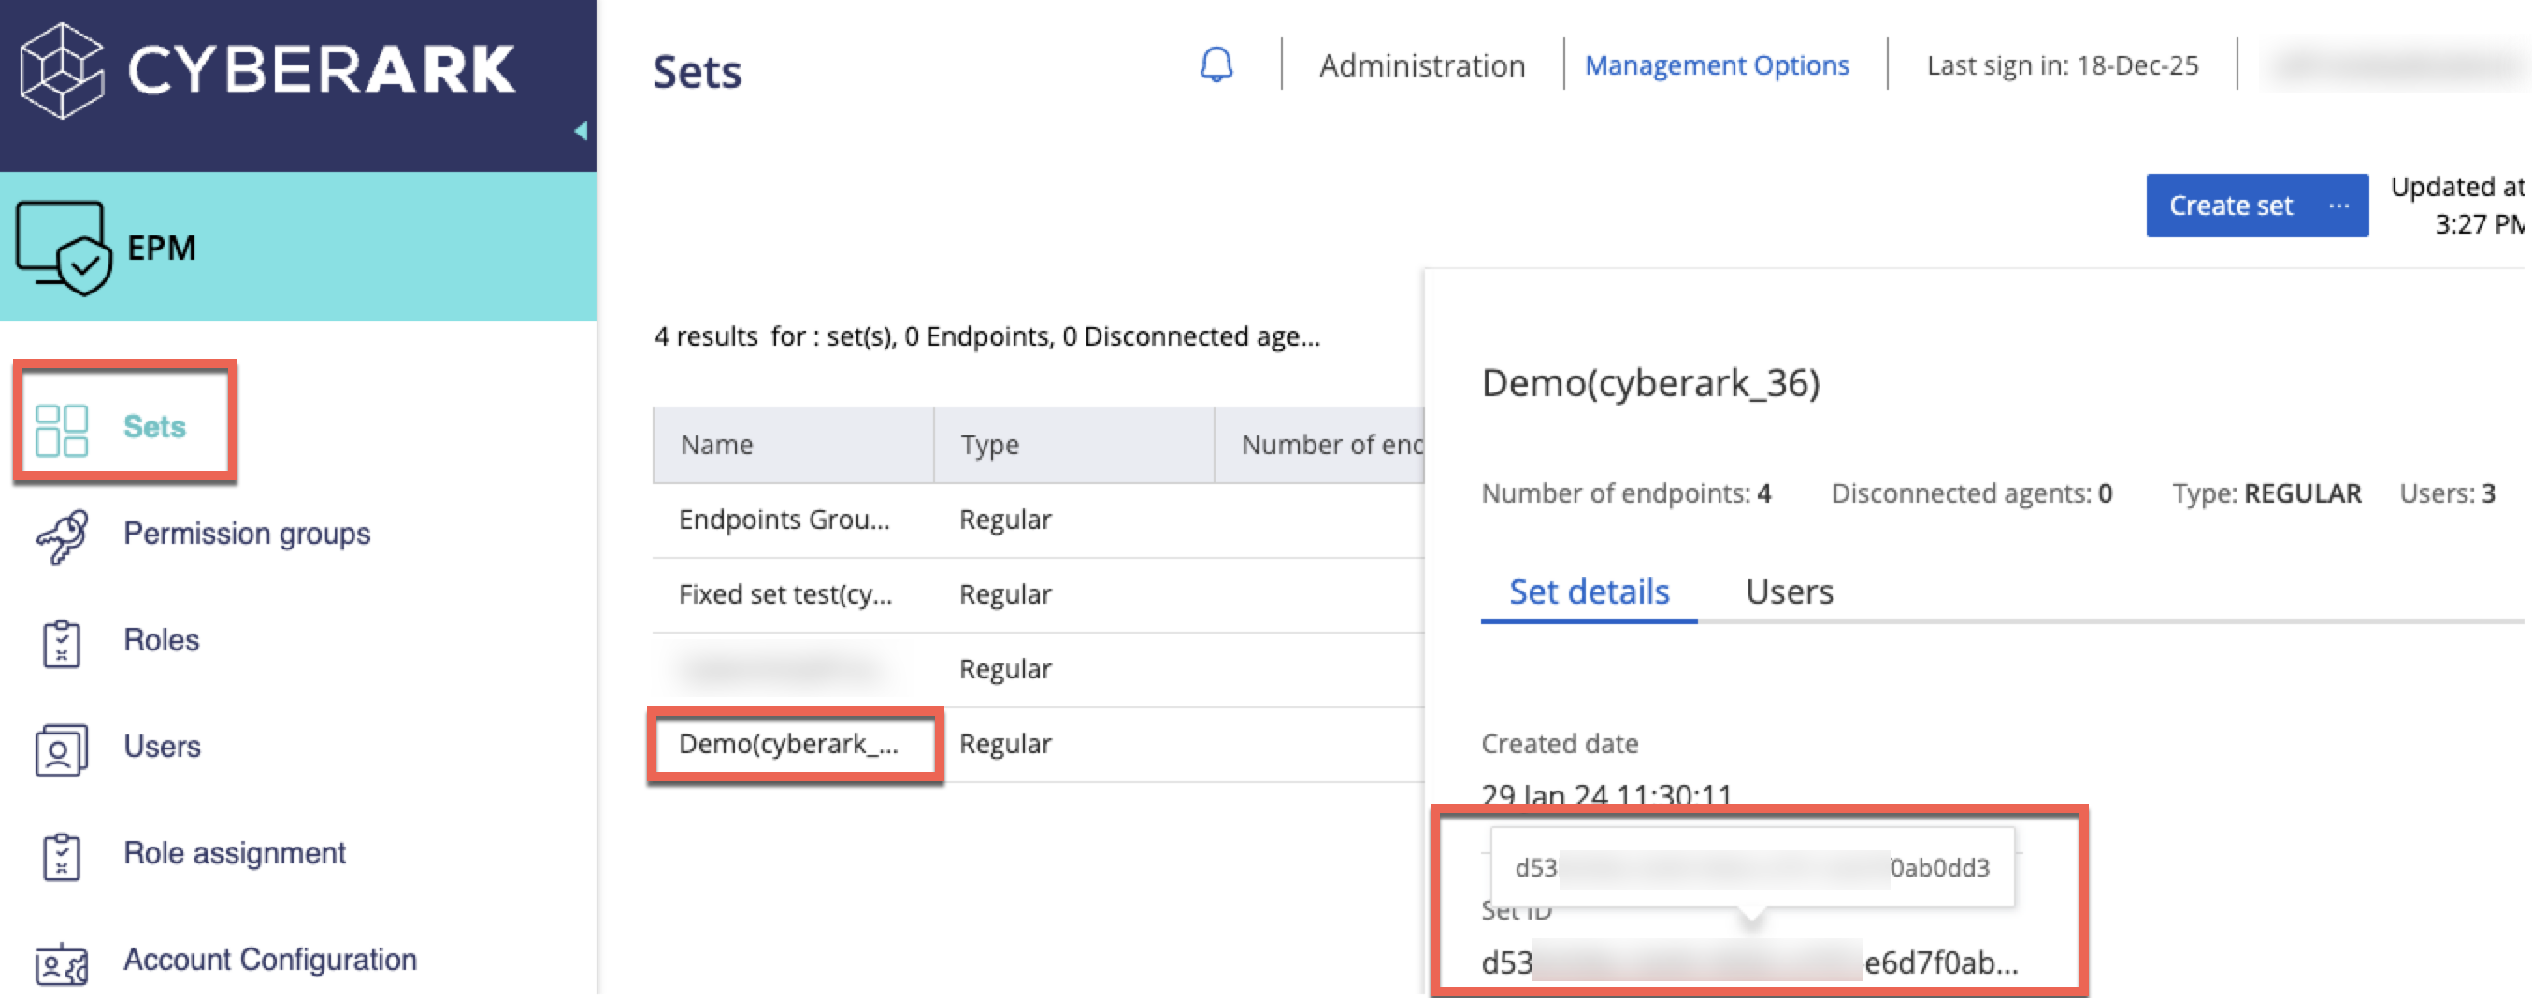The height and width of the screenshot is (998, 2532).
Task: Select Sets in the sidebar
Action: [154, 426]
